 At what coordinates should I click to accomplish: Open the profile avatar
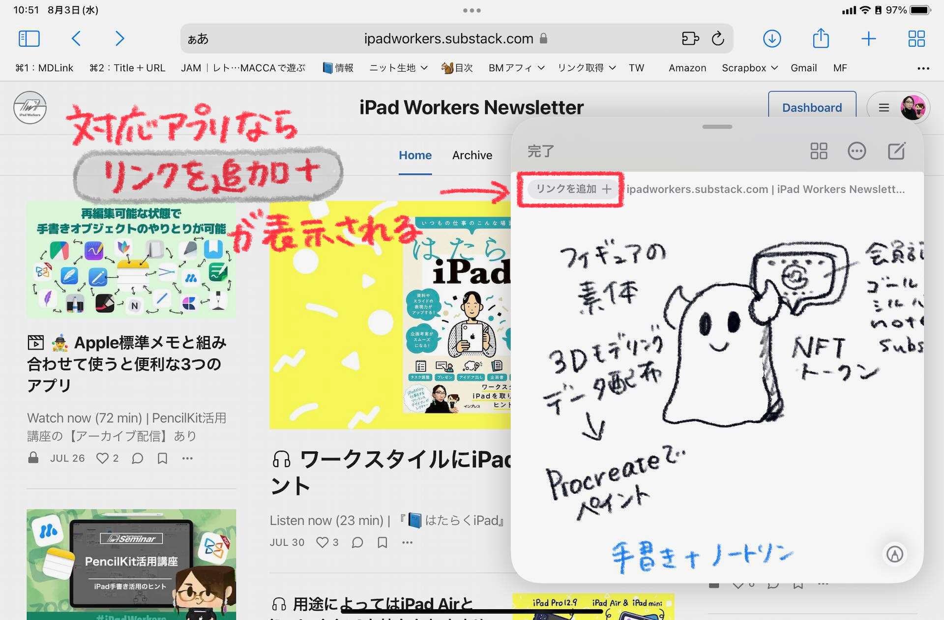click(913, 108)
